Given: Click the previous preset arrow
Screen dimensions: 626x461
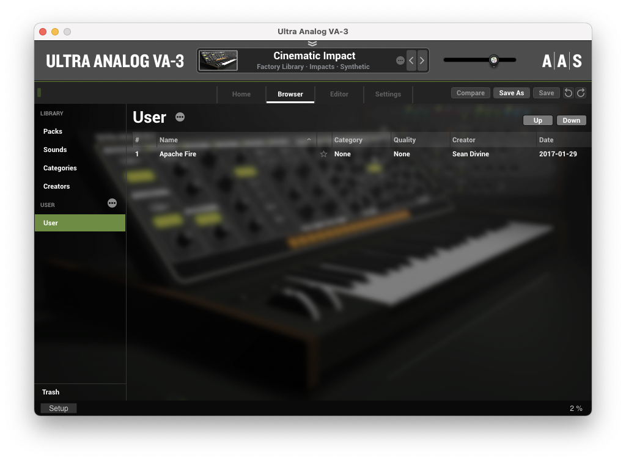Looking at the screenshot, I should pyautogui.click(x=411, y=60).
